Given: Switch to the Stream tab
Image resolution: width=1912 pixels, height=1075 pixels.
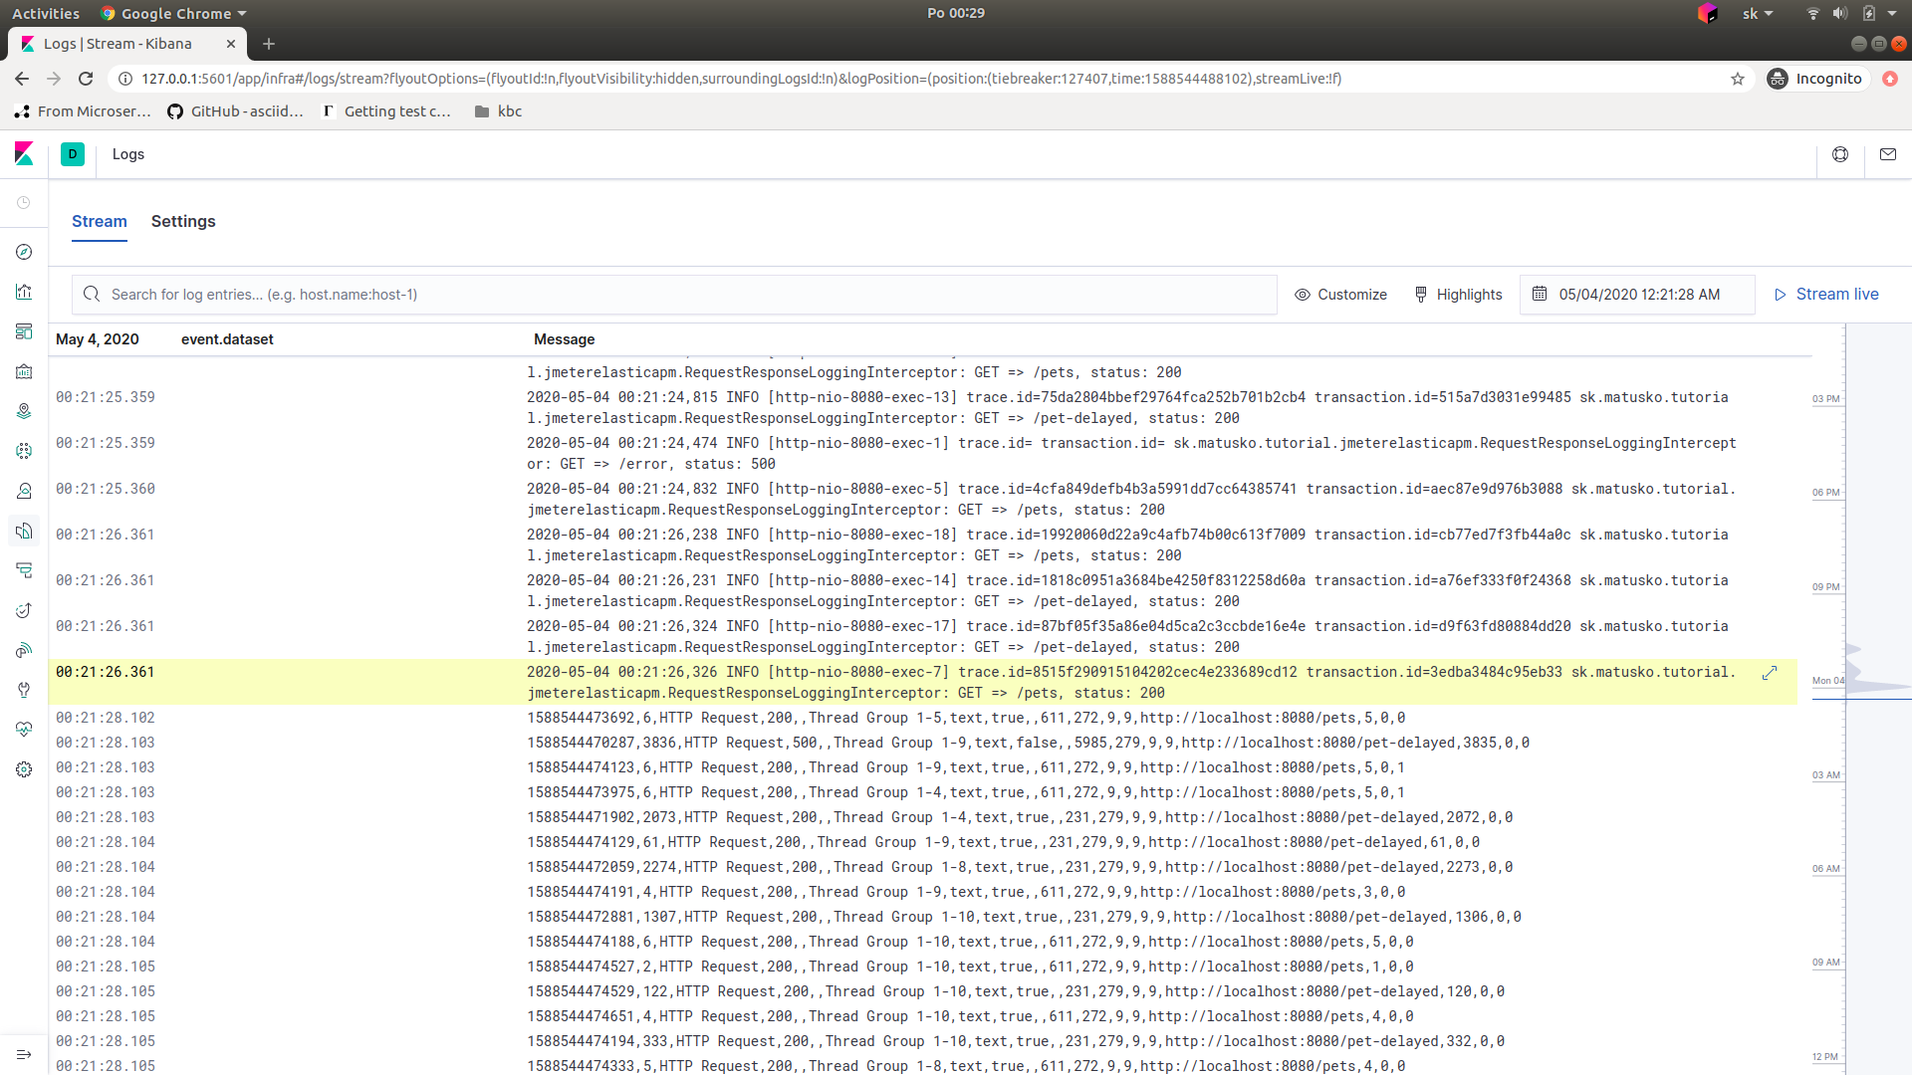Looking at the screenshot, I should click(x=99, y=221).
